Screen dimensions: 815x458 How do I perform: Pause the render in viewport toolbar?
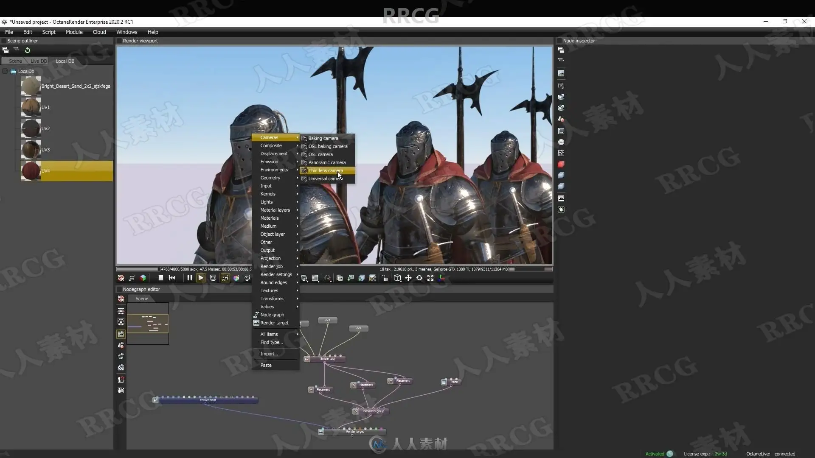(189, 278)
